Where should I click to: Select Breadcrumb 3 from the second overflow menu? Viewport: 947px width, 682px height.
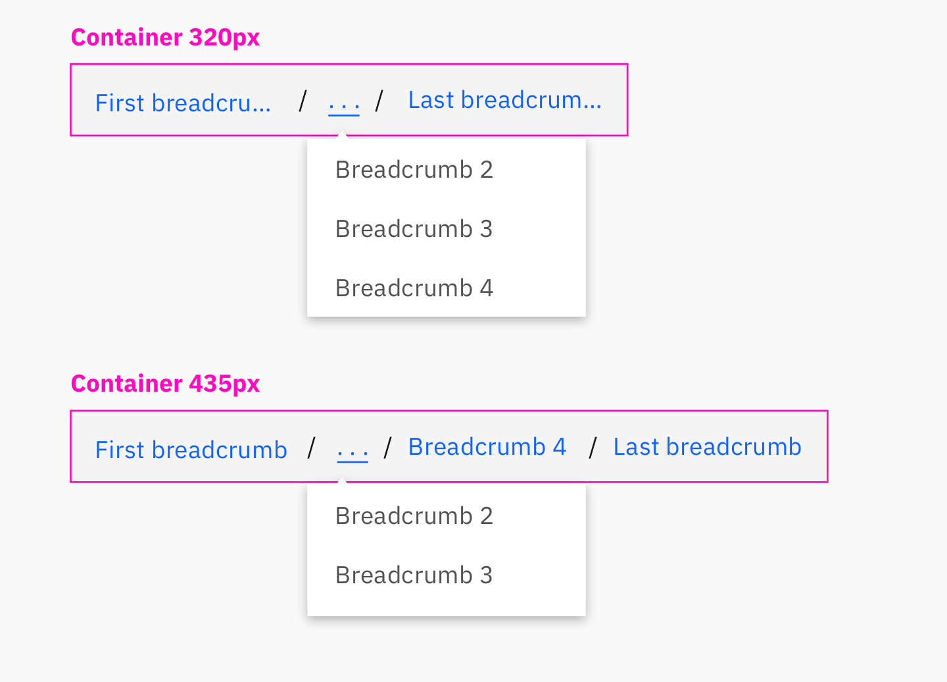414,575
